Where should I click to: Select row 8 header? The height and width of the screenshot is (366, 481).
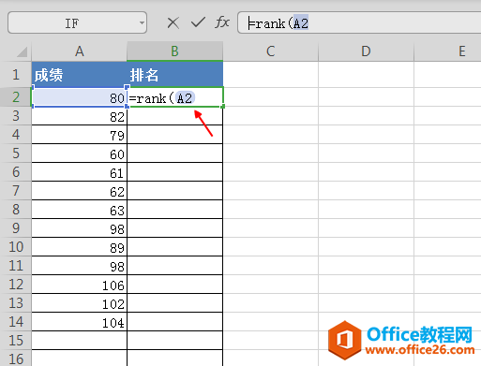[x=16, y=210]
